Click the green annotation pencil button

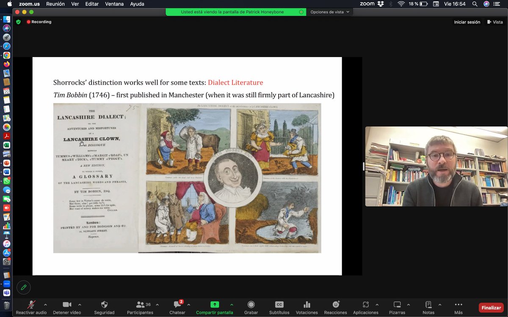click(x=24, y=287)
